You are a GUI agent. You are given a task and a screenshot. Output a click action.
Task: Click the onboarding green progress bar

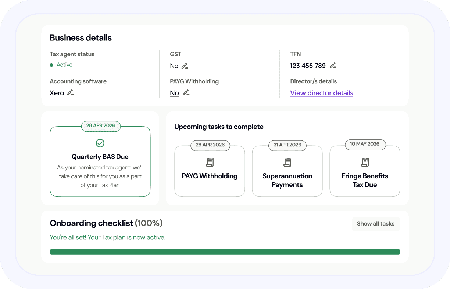pos(225,252)
